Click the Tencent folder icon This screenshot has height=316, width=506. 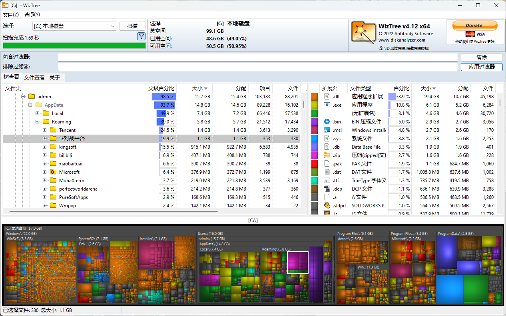pyautogui.click(x=53, y=130)
